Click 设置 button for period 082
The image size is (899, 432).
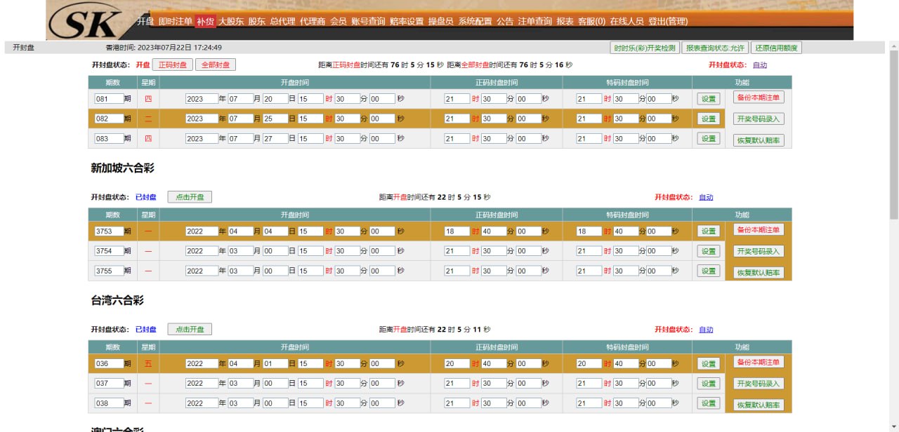click(708, 119)
